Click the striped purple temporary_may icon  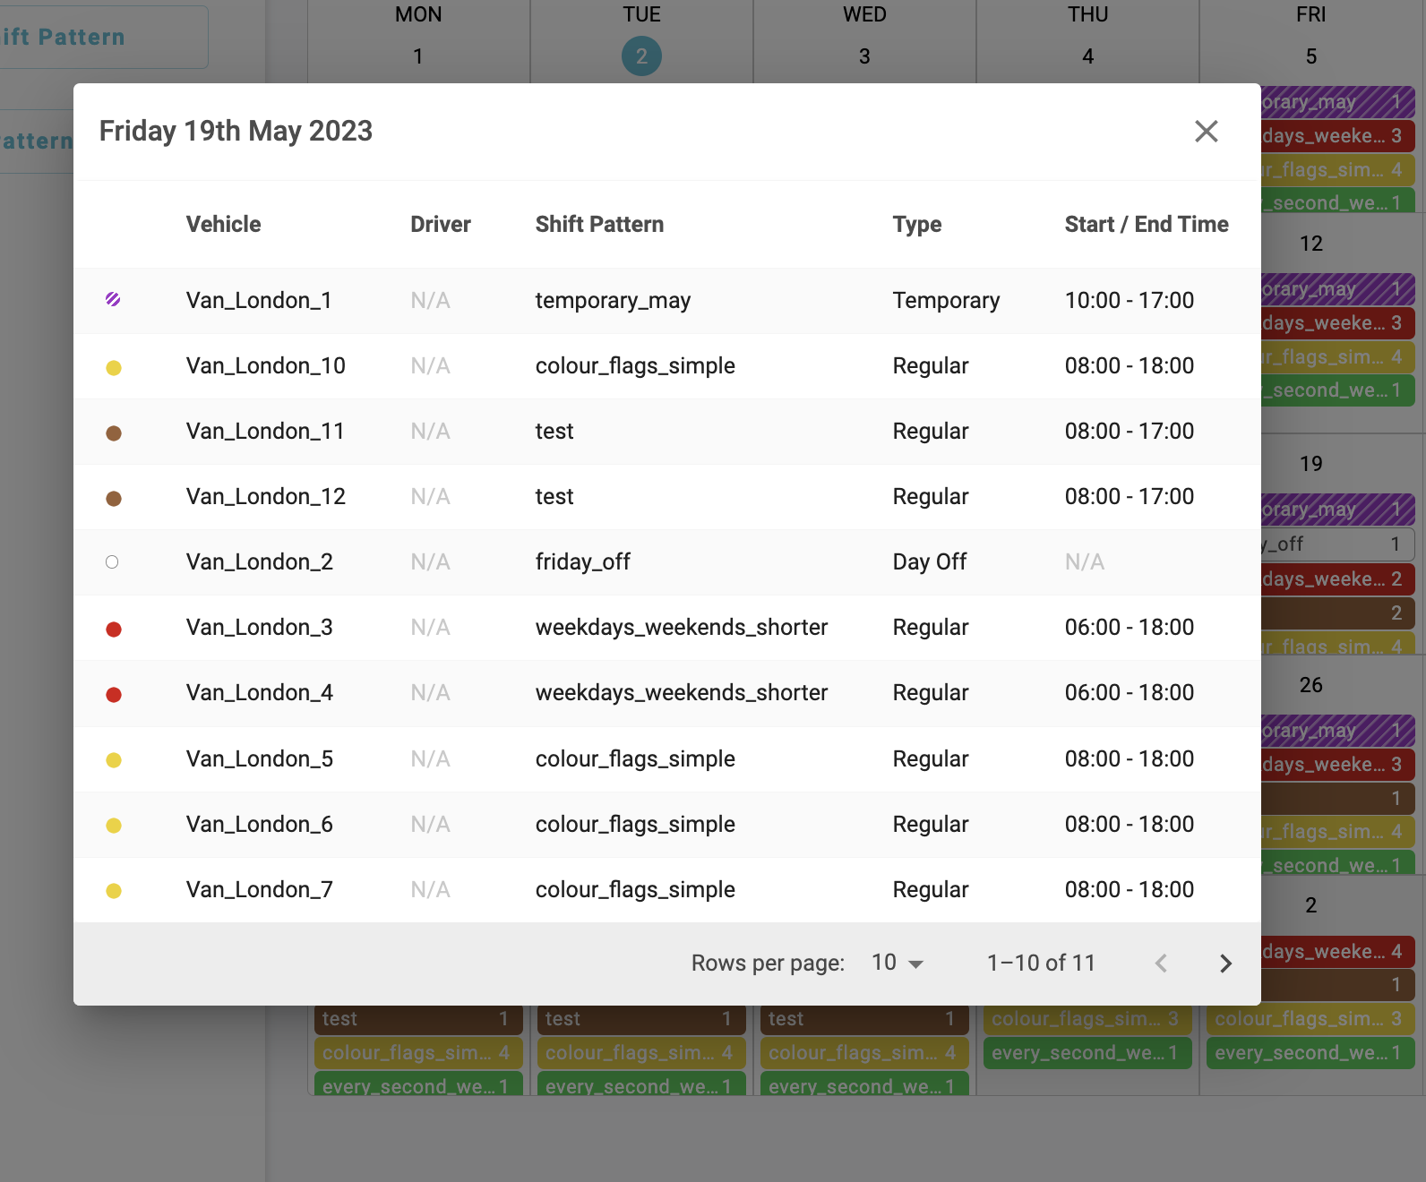pos(113,300)
